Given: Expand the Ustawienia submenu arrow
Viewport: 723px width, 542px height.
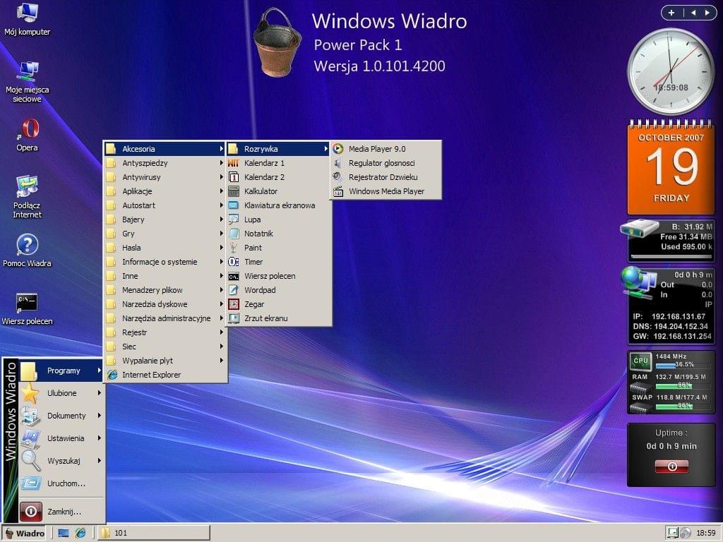Looking at the screenshot, I should pos(99,438).
